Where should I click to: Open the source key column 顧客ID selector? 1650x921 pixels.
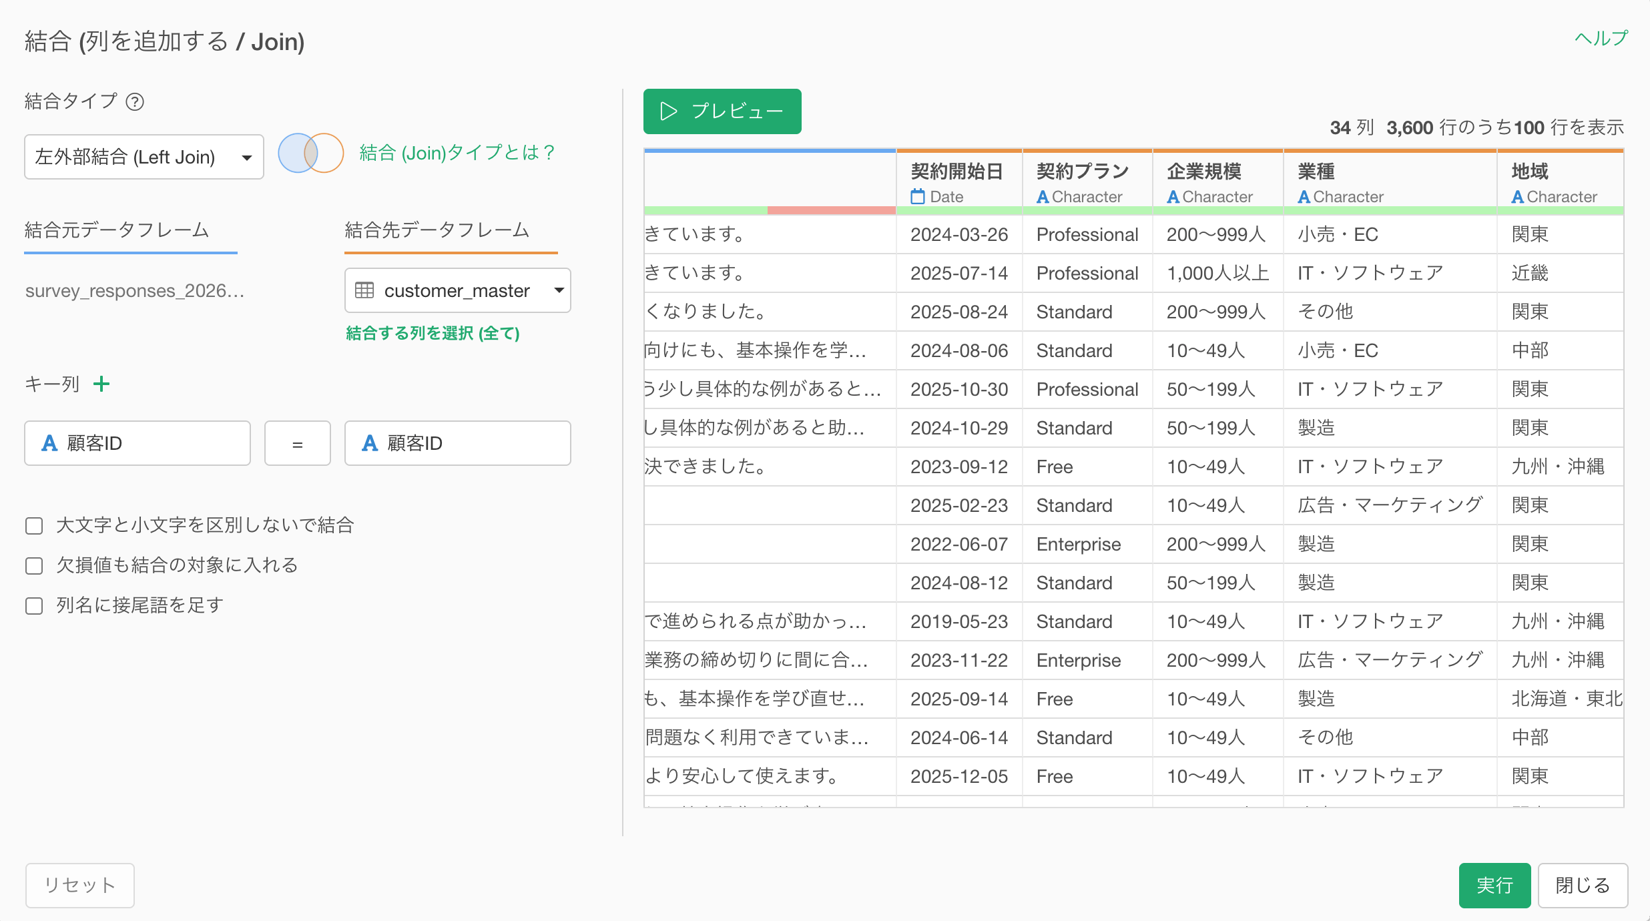137,443
